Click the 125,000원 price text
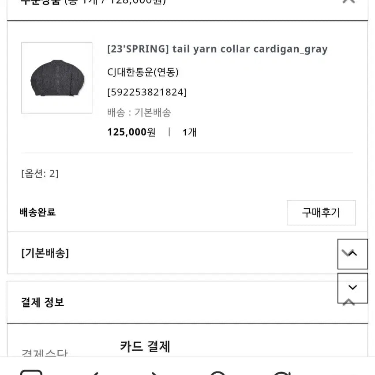Screen dimensions: 375x375 point(131,132)
